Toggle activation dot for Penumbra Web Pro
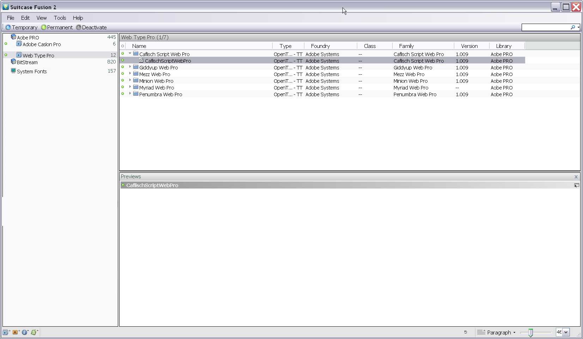The height and width of the screenshot is (339, 583). pyautogui.click(x=123, y=94)
